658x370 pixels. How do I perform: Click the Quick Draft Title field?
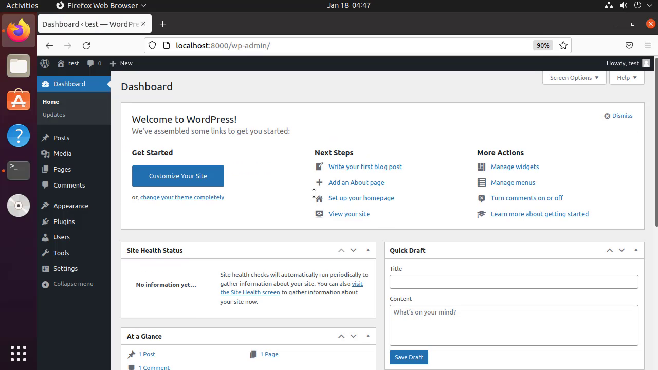pos(514,282)
